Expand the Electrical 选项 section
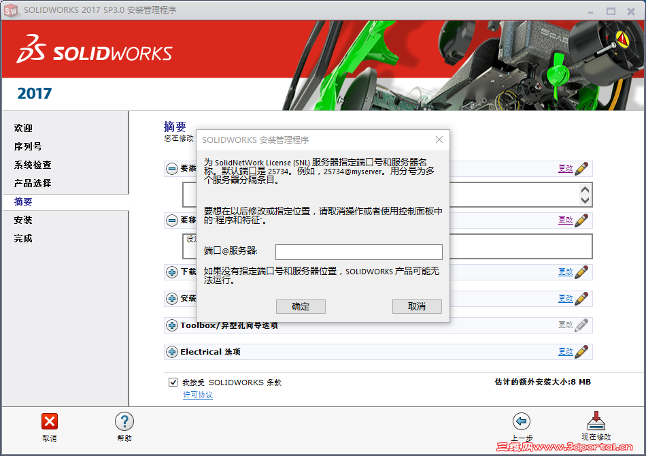 click(172, 352)
